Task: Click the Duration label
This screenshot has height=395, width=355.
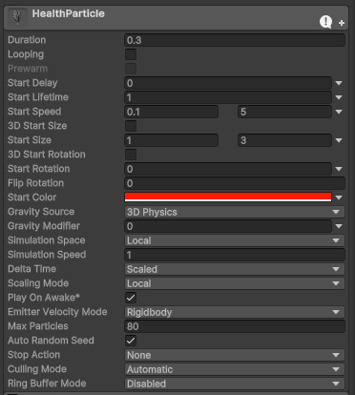Action: 27,40
